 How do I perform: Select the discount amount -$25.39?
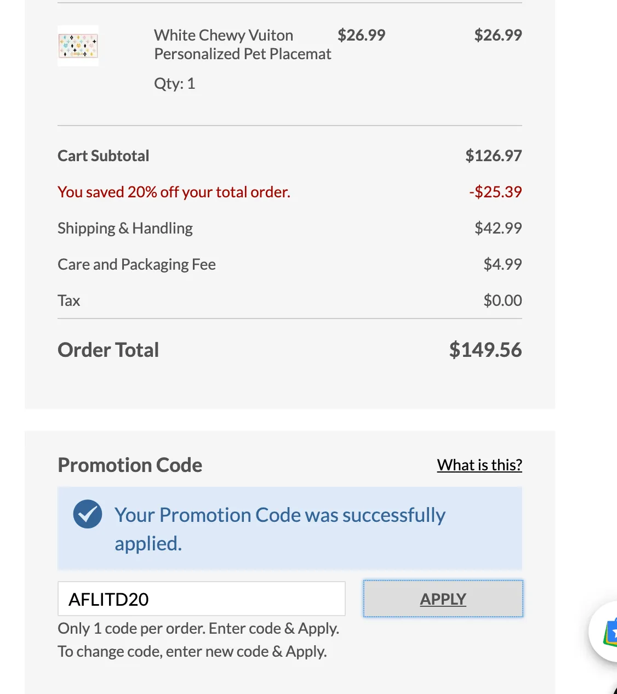click(x=495, y=192)
